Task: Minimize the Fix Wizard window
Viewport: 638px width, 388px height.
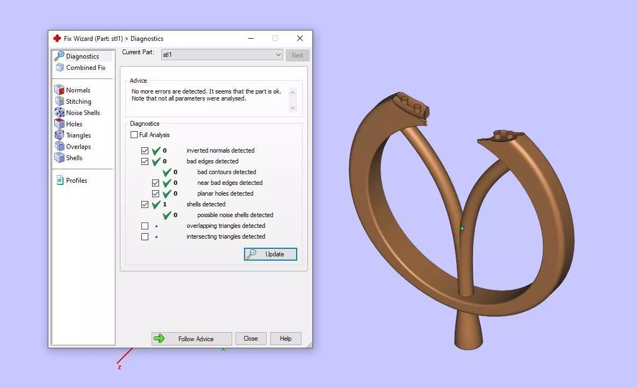Action: pyautogui.click(x=251, y=38)
